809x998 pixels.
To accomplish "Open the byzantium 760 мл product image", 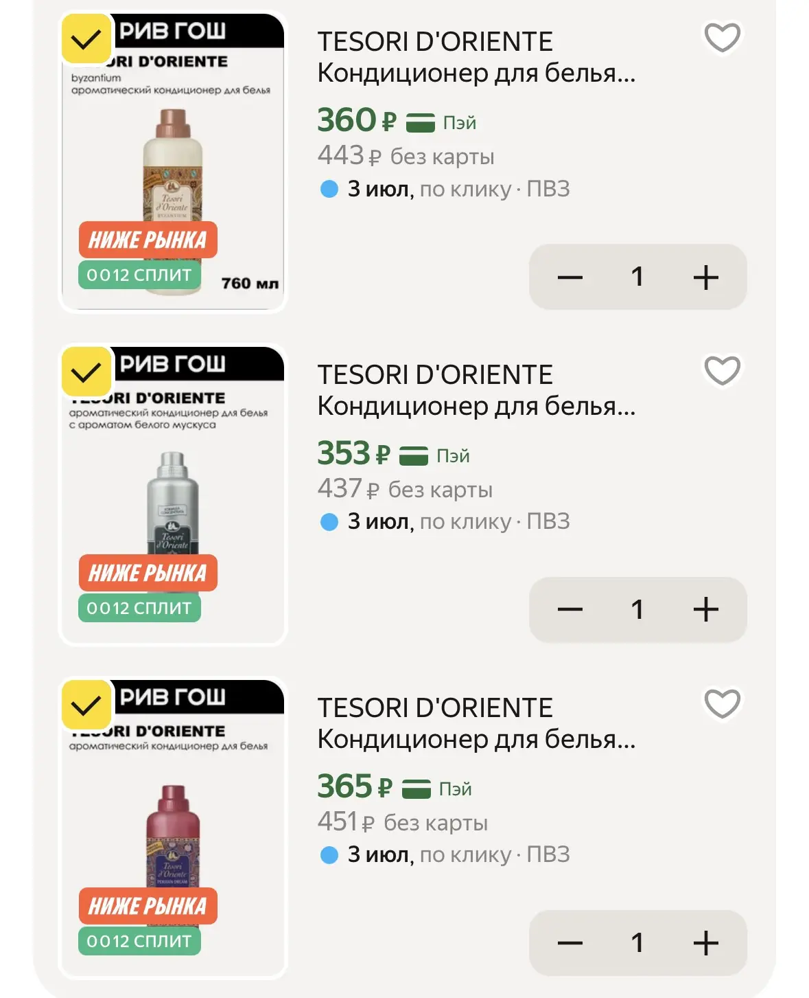I will (x=173, y=161).
